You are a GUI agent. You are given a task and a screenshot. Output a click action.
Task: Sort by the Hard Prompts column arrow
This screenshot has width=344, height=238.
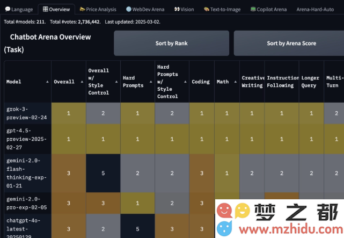pos(151,82)
